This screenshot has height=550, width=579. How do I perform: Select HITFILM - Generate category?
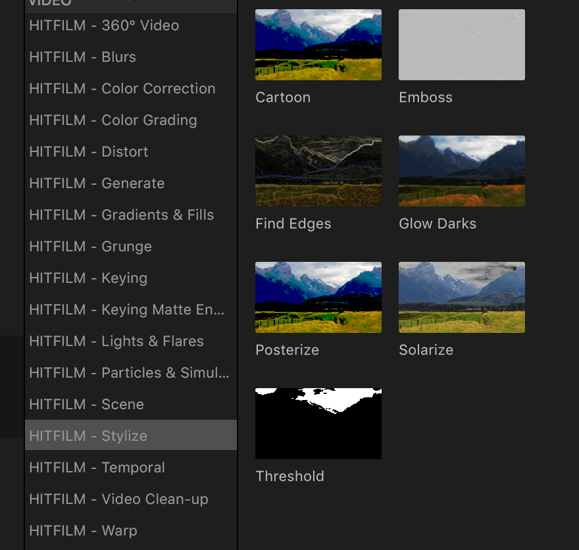131,184
